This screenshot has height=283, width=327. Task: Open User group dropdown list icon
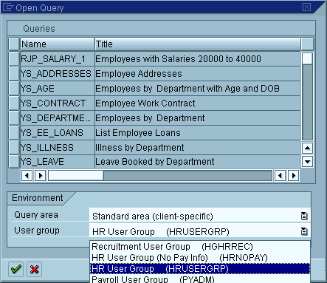[x=304, y=231]
